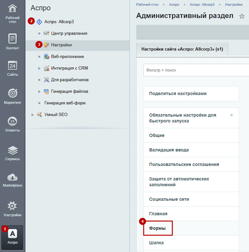This screenshot has height=252, width=249.
Task: Switch to Настройки сайта «Аспро: Allcorp3» tab
Action: coord(182,50)
